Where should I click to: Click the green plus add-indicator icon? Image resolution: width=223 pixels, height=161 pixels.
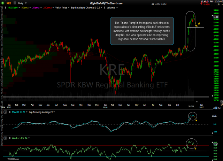tap(3, 3)
